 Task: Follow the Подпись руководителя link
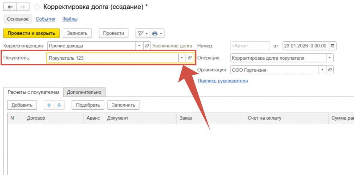pyautogui.click(x=222, y=81)
